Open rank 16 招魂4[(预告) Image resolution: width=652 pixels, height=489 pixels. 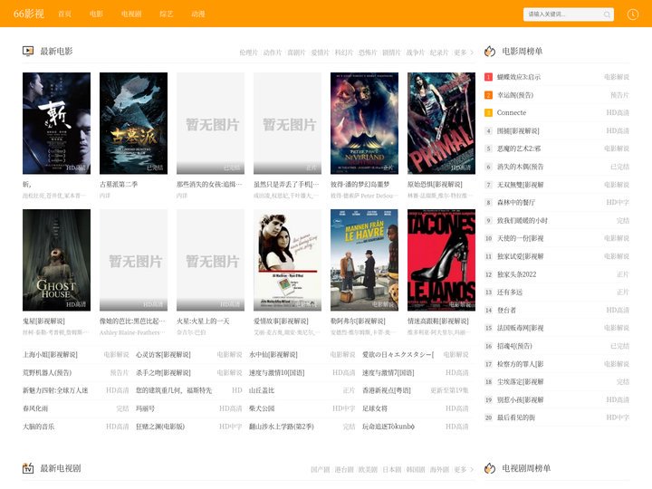pyautogui.click(x=514, y=346)
